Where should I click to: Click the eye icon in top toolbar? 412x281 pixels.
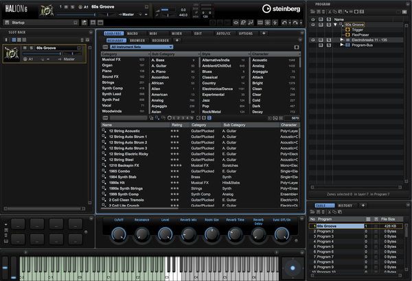click(x=236, y=23)
